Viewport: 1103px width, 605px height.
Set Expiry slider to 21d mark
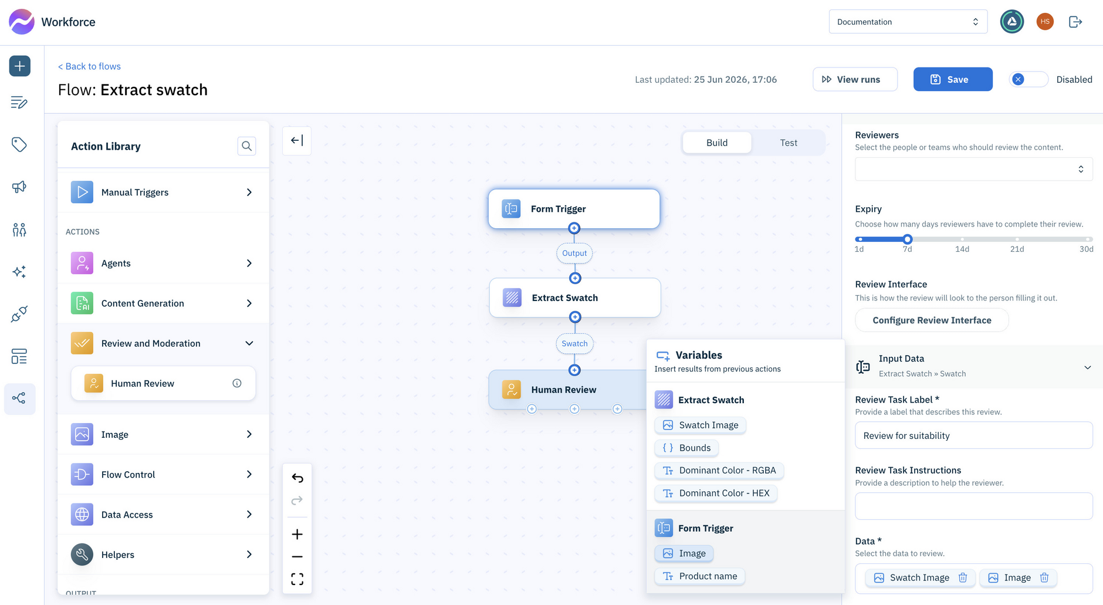point(1017,239)
